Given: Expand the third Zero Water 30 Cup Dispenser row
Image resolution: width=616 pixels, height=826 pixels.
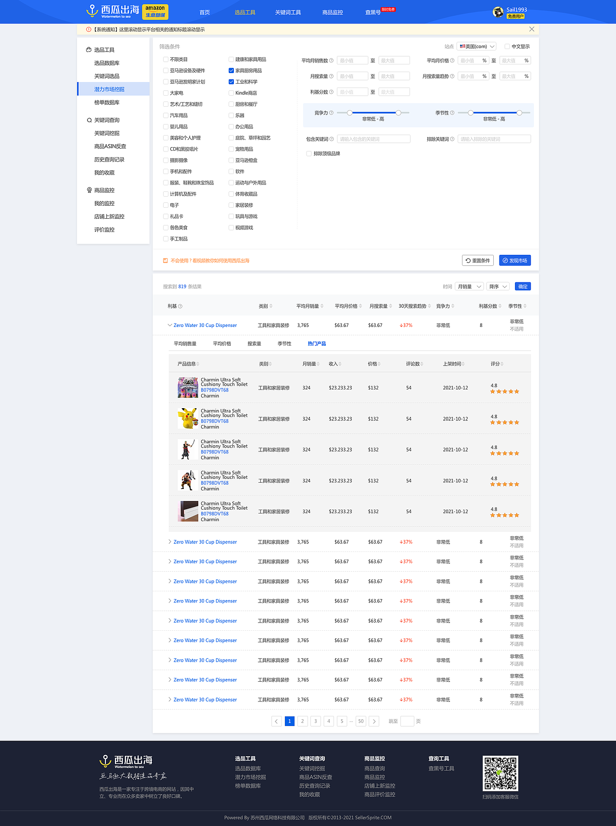Looking at the screenshot, I should (169, 562).
